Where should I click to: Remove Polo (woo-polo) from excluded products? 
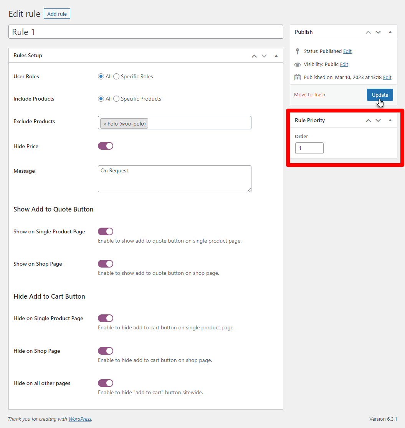tap(104, 124)
